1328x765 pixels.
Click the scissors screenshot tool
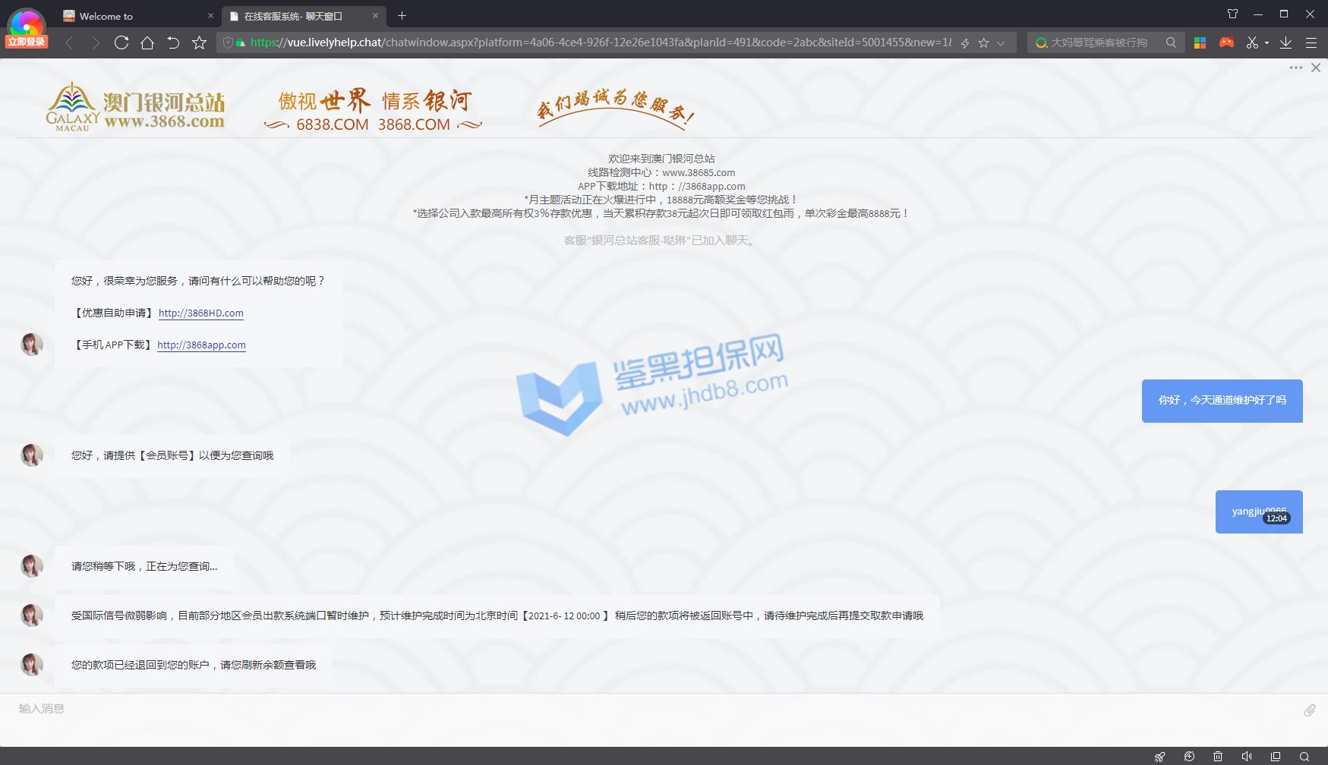click(1252, 42)
